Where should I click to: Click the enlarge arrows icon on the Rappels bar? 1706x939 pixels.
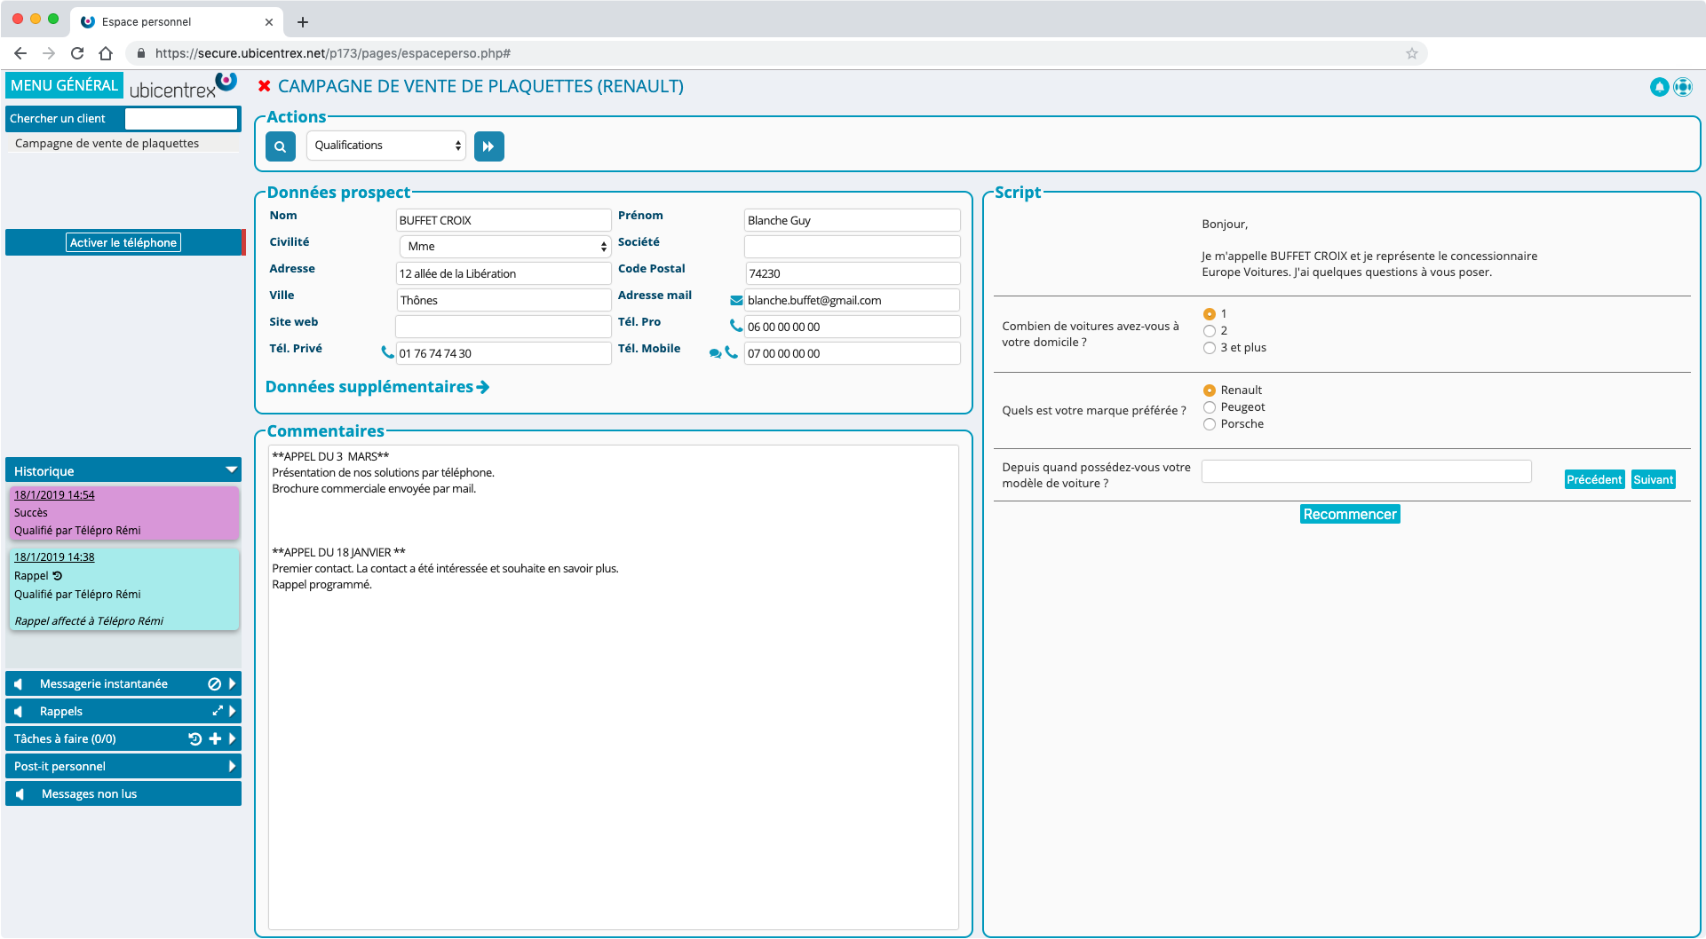tap(218, 711)
